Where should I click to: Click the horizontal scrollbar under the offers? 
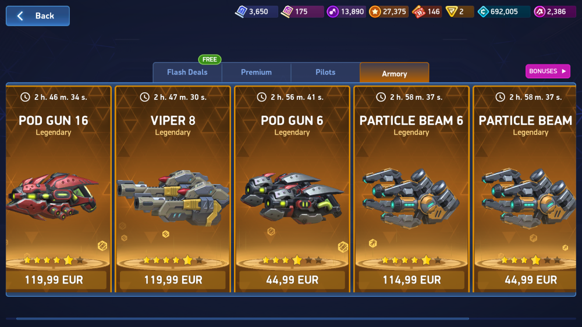(x=243, y=318)
